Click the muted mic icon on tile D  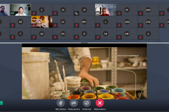coord(76,37)
